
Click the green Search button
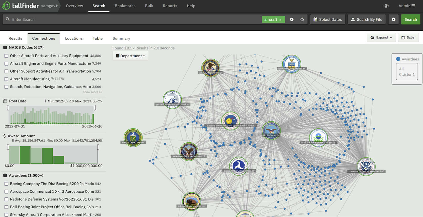411,19
